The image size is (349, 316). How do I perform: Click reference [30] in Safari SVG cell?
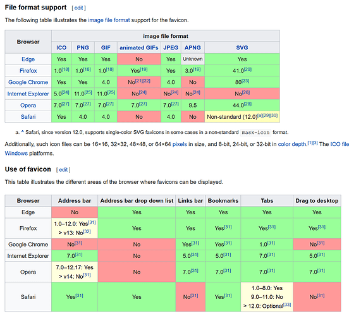coord(274,116)
